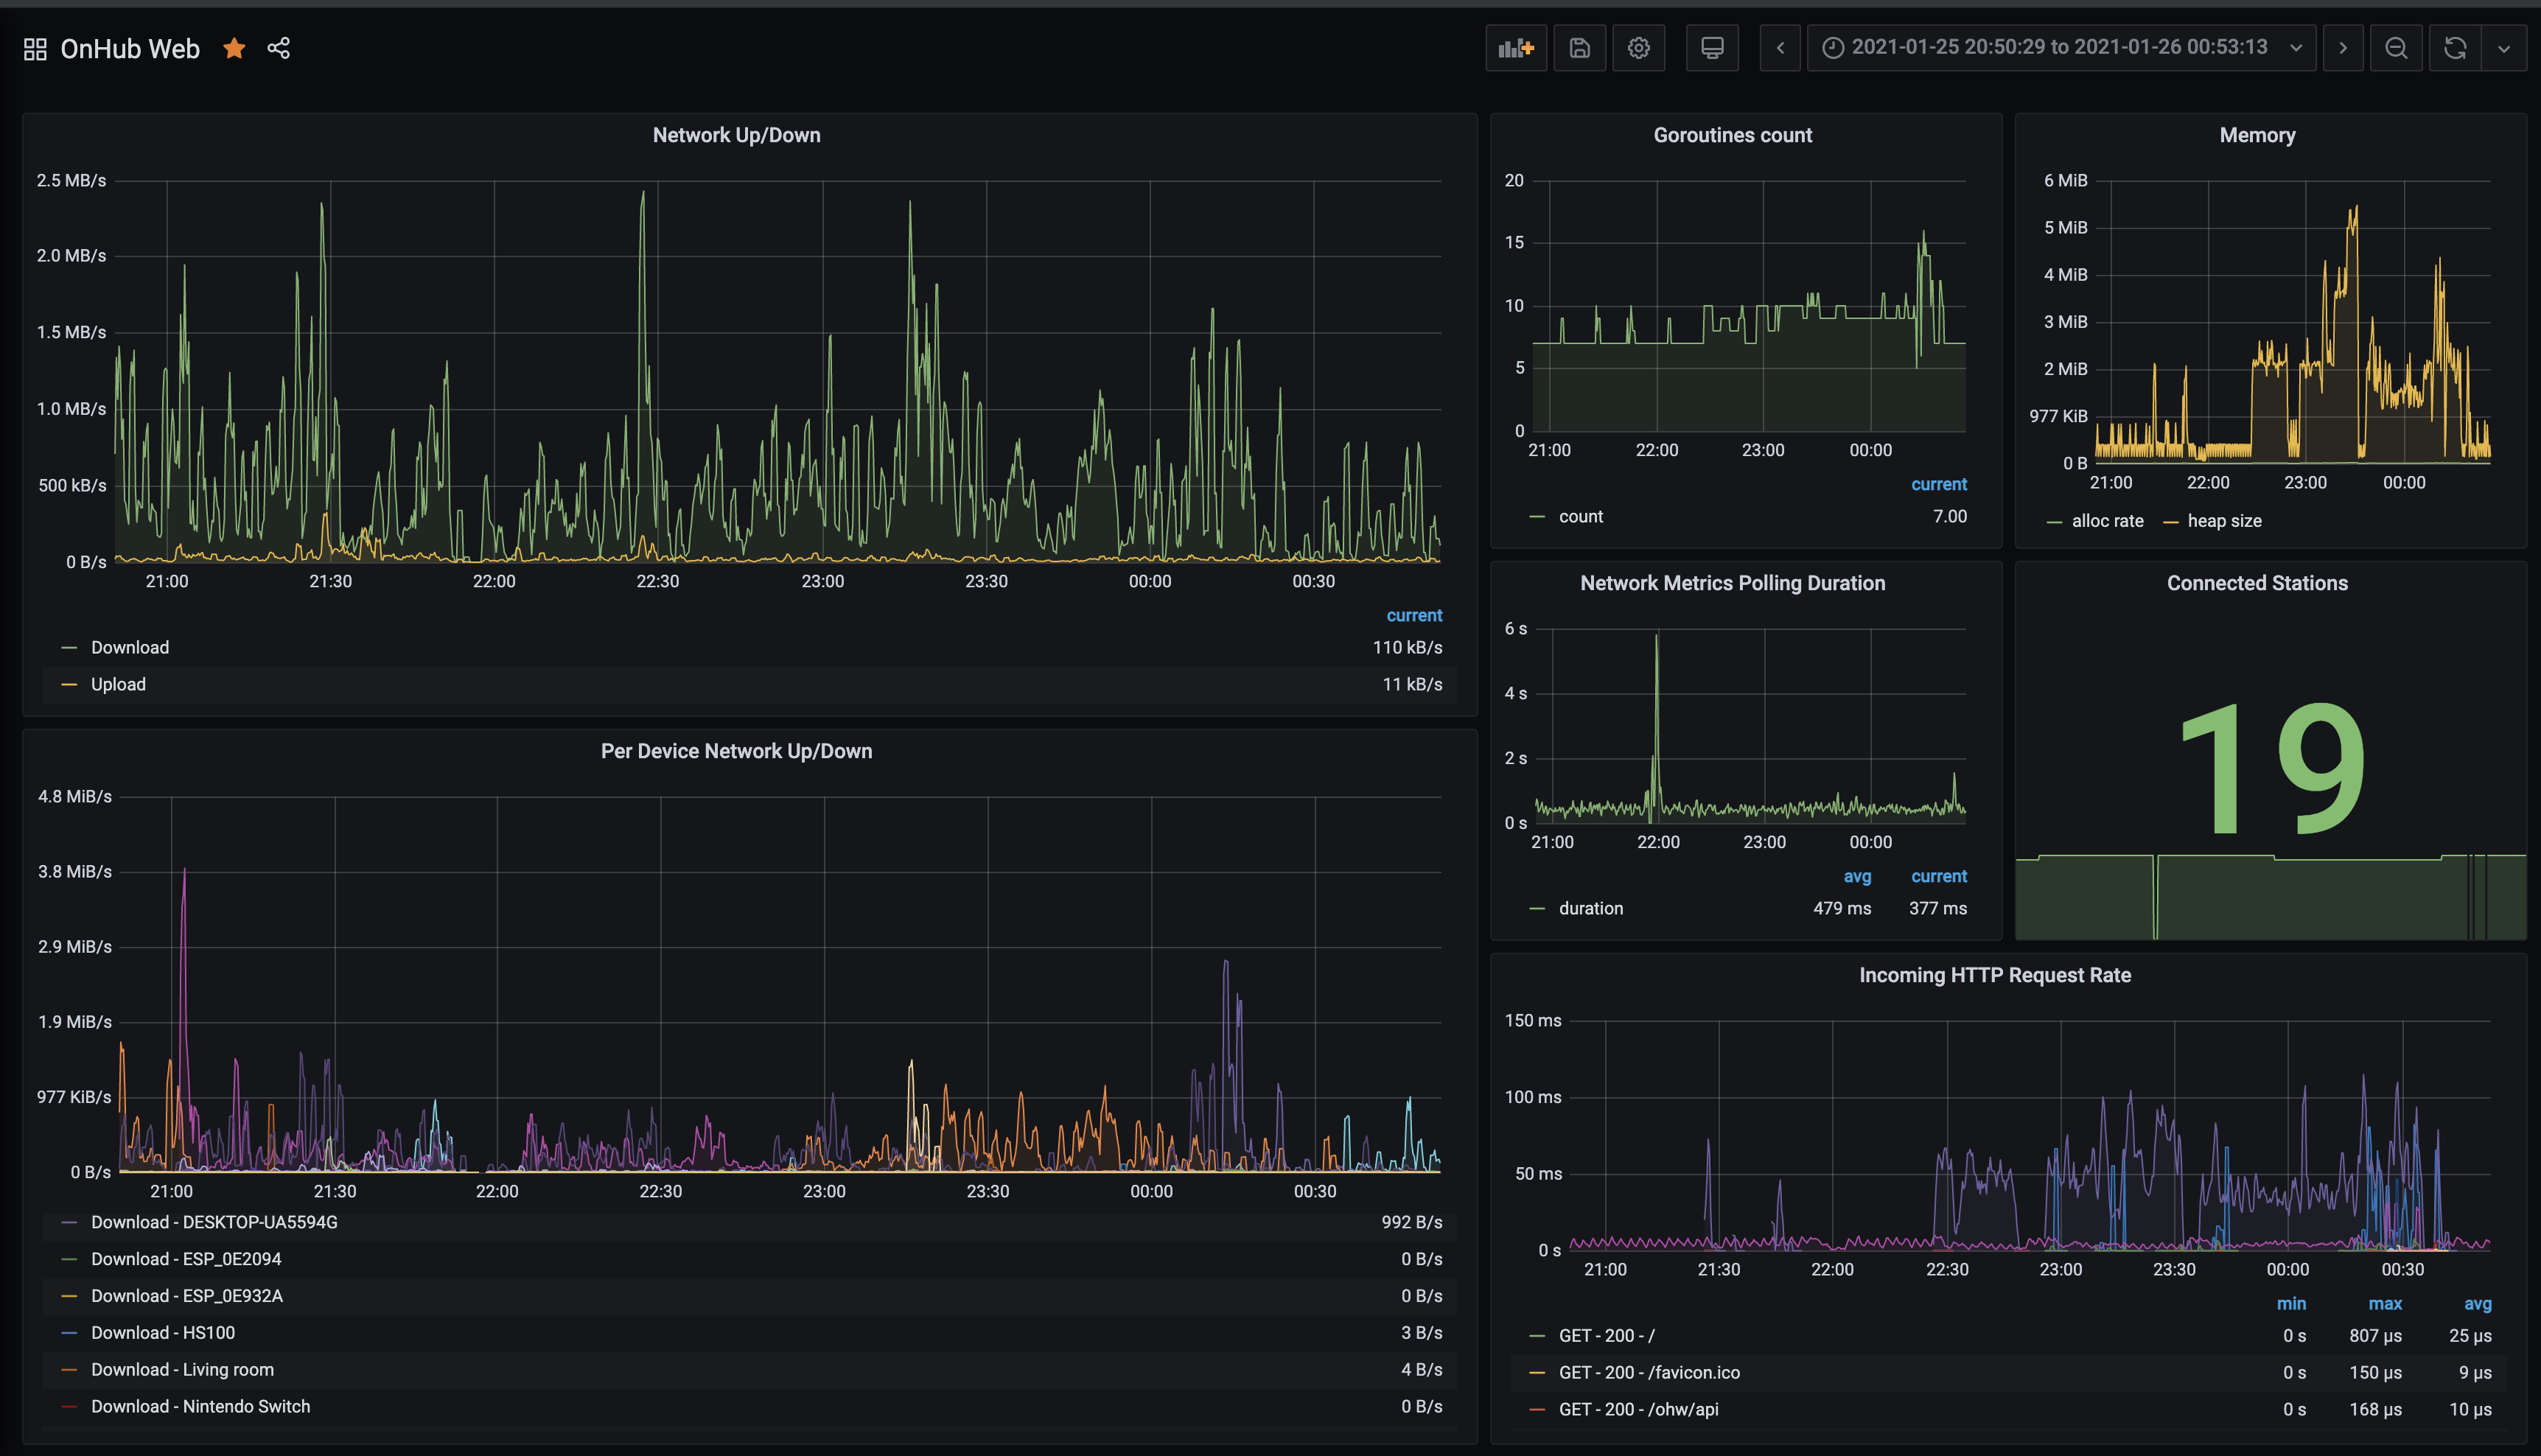Open dashboard settings gear
The width and height of the screenshot is (2541, 1456).
click(1638, 48)
